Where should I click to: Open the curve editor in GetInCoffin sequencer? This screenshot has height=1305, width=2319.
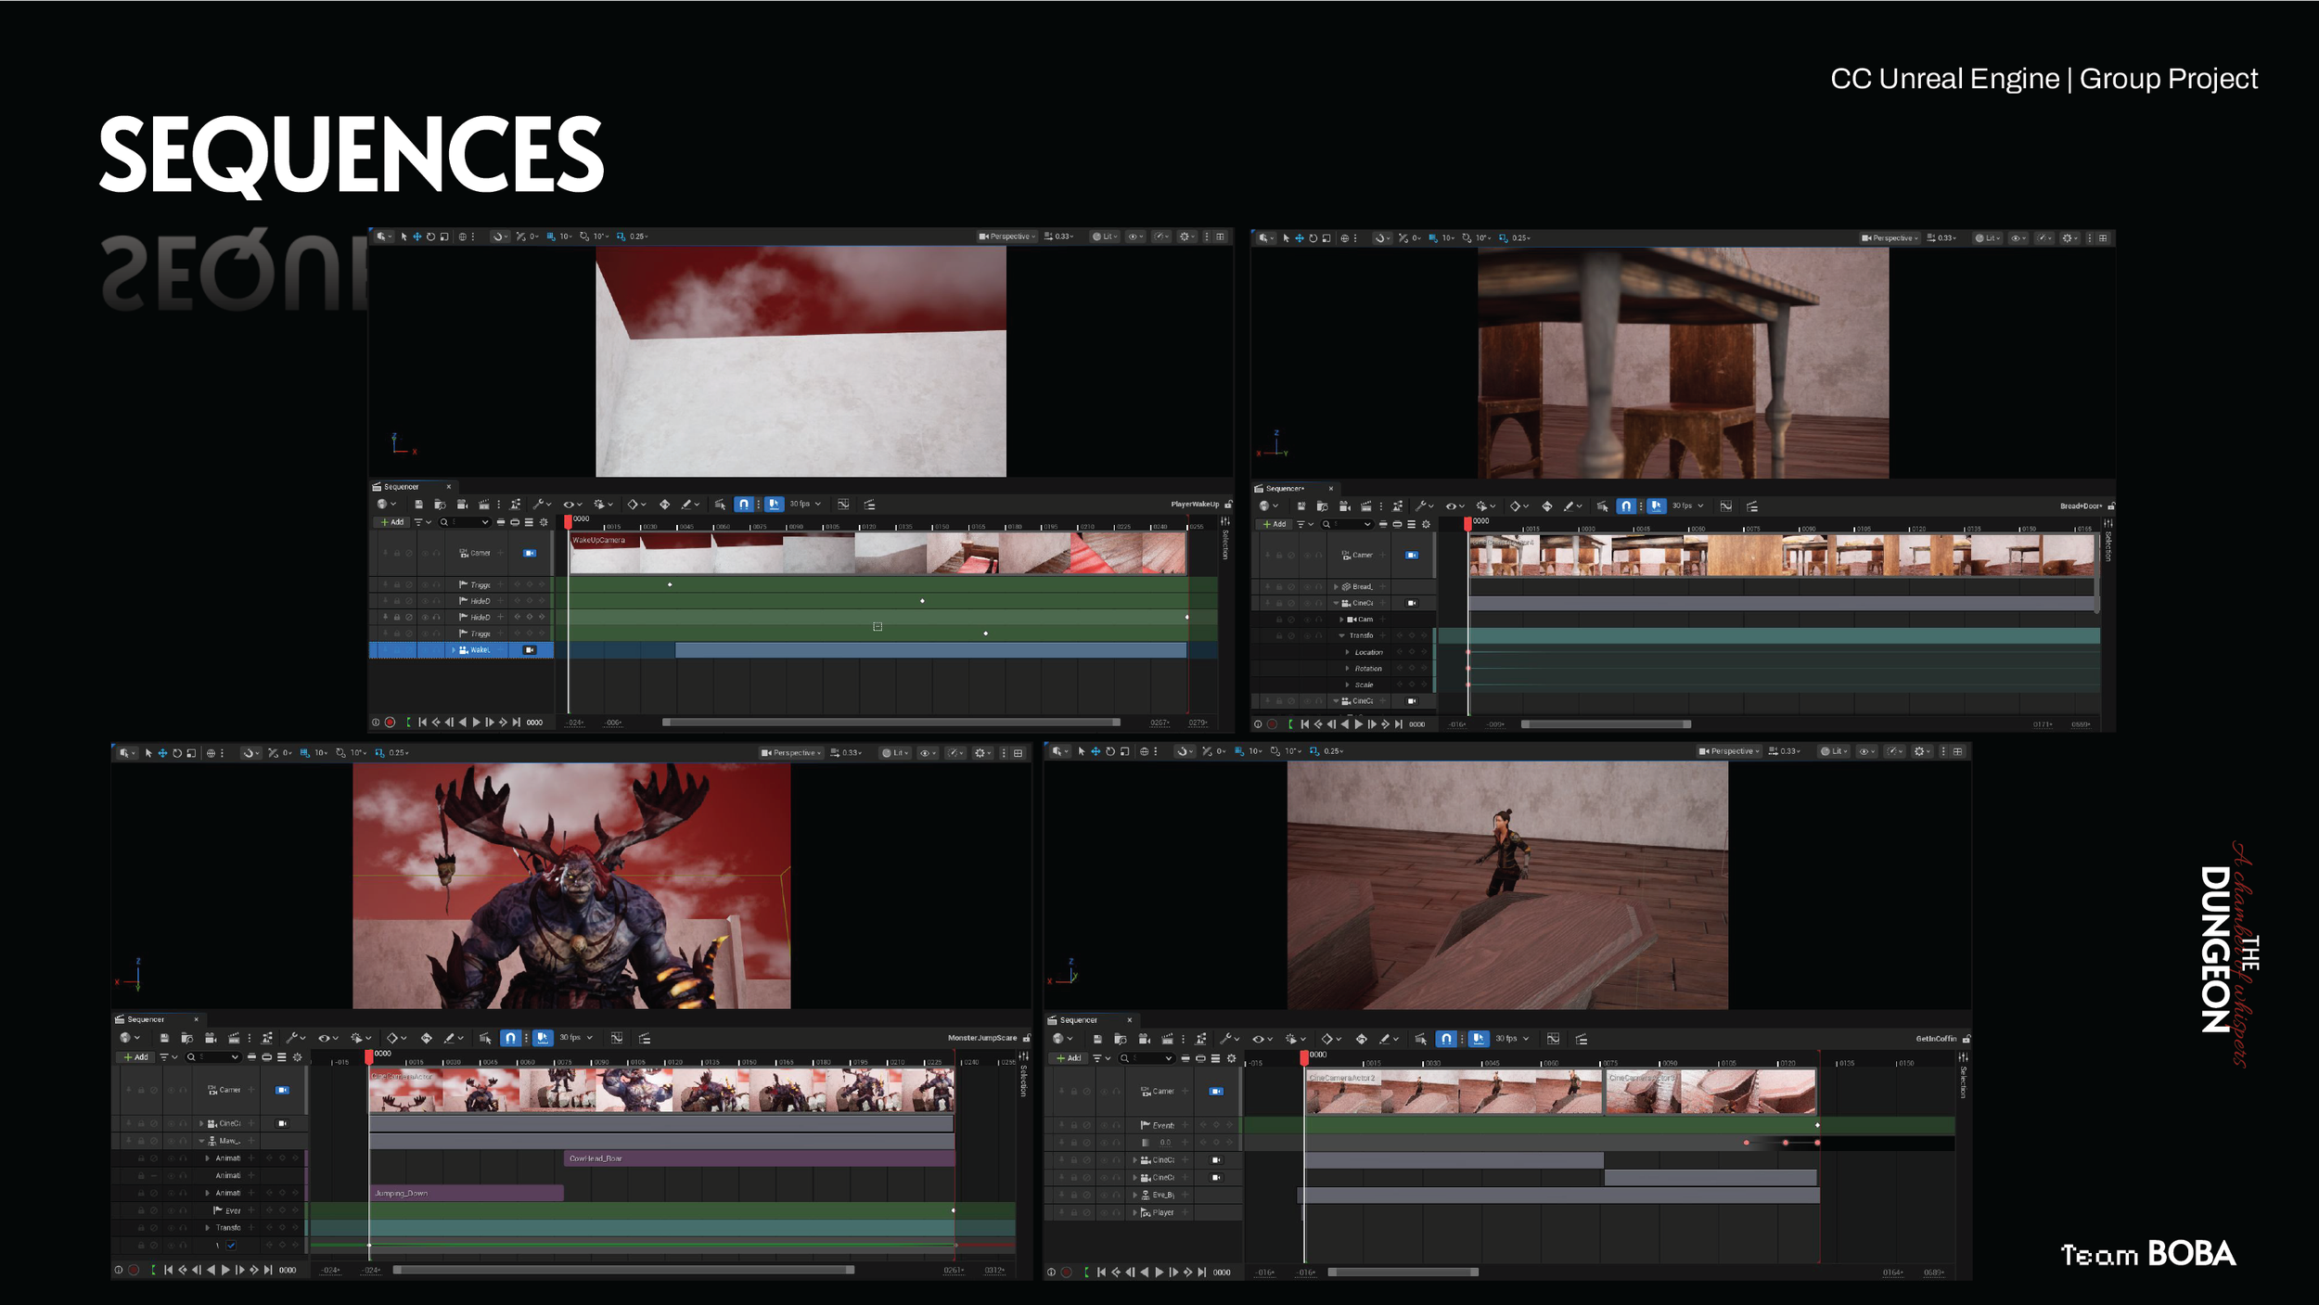[x=1554, y=1039]
